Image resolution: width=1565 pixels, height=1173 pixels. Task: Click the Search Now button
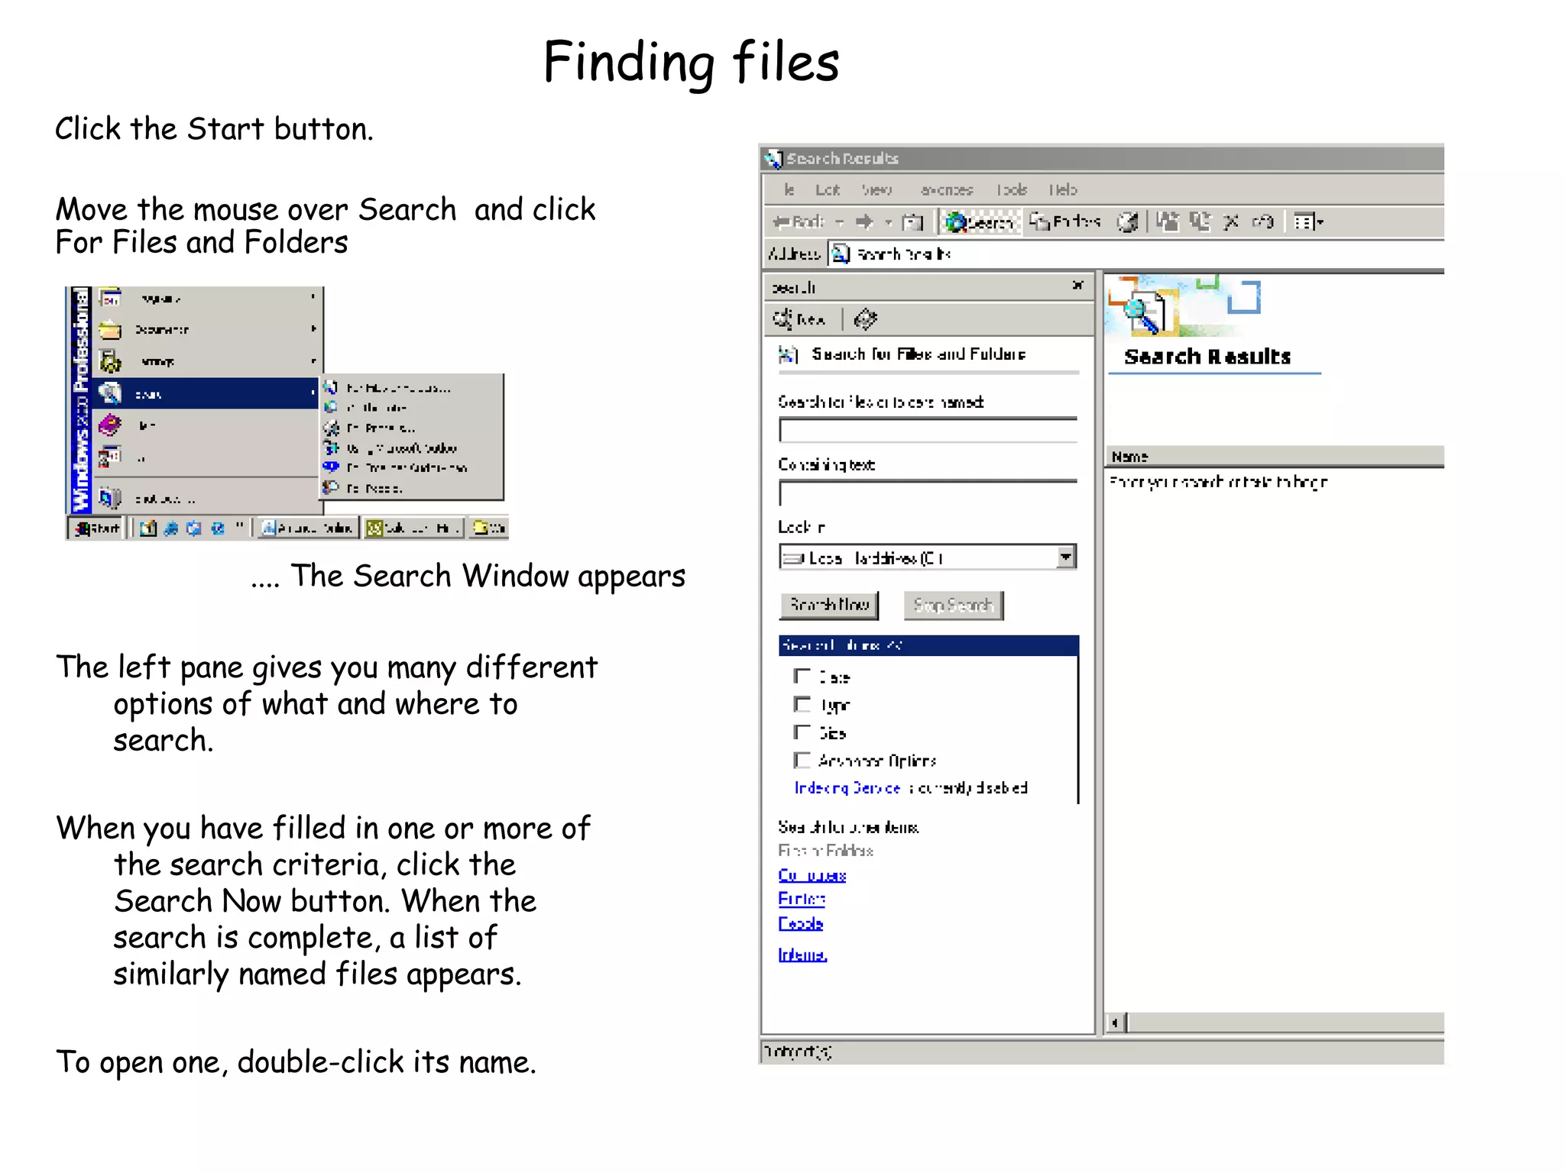(829, 605)
